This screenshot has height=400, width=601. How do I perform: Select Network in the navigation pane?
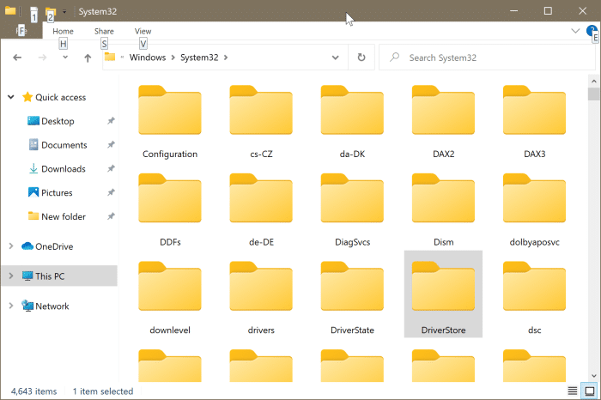pos(46,306)
